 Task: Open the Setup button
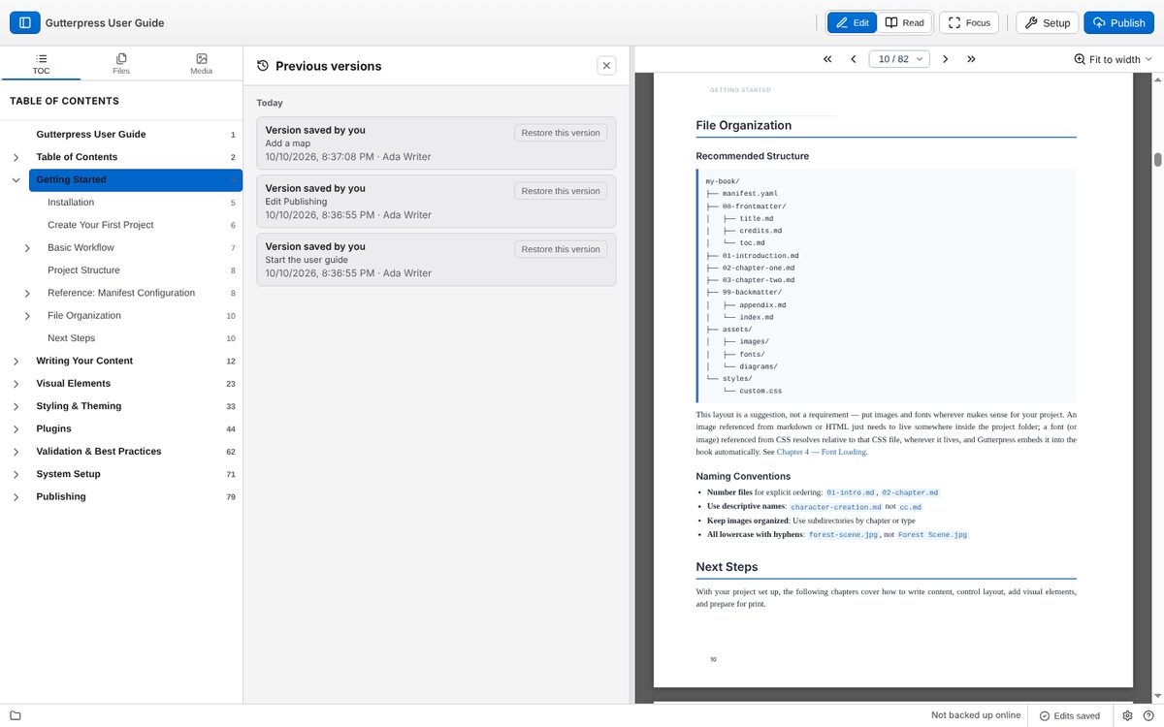1048,22
